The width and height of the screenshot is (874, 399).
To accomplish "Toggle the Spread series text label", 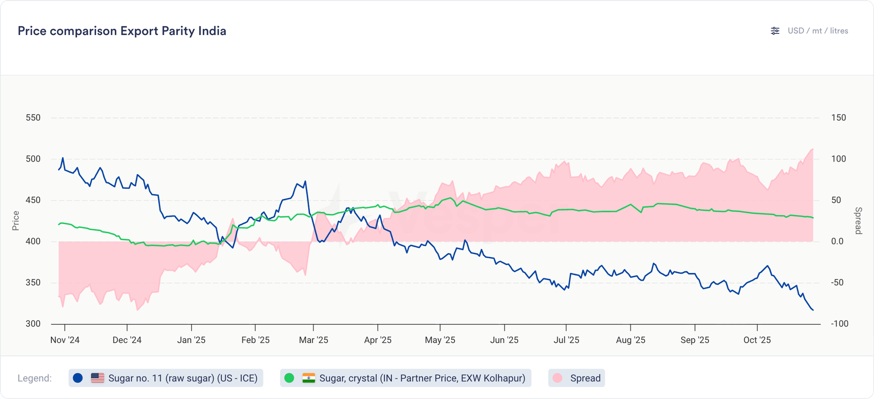I will (585, 378).
